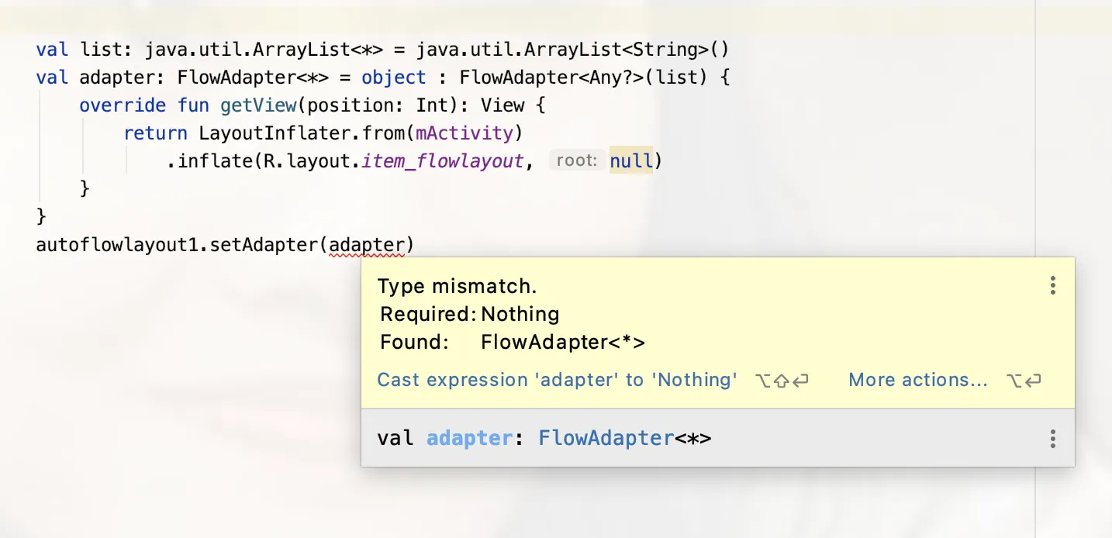Click 'Cast expression adapter to Nothing' quick fix
1112x538 pixels.
(x=557, y=380)
